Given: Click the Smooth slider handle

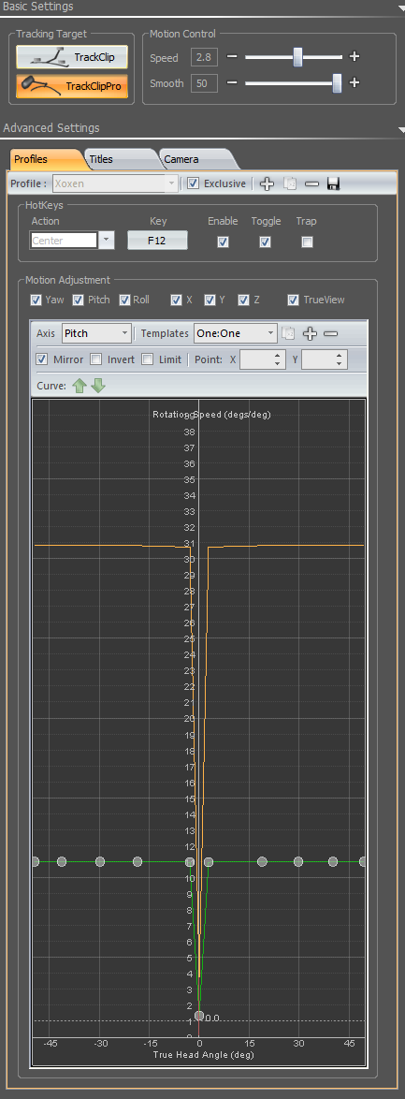Looking at the screenshot, I should tap(337, 82).
